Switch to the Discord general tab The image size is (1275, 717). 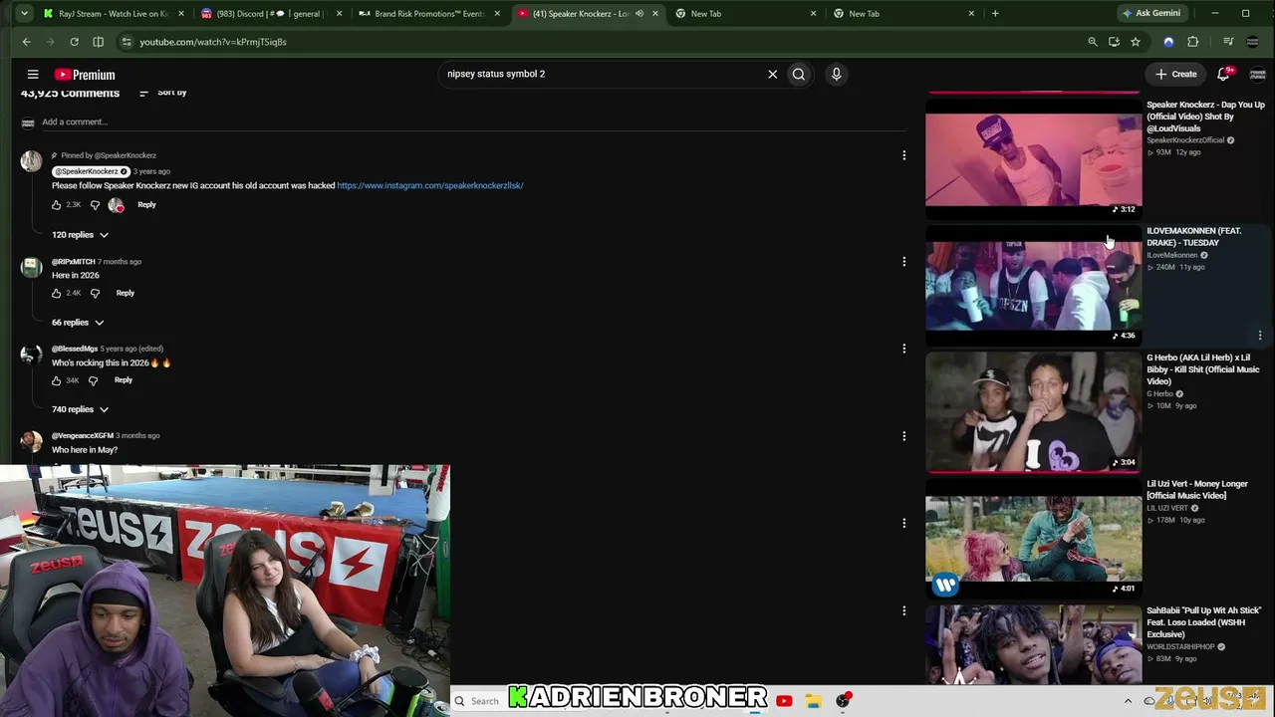point(270,13)
